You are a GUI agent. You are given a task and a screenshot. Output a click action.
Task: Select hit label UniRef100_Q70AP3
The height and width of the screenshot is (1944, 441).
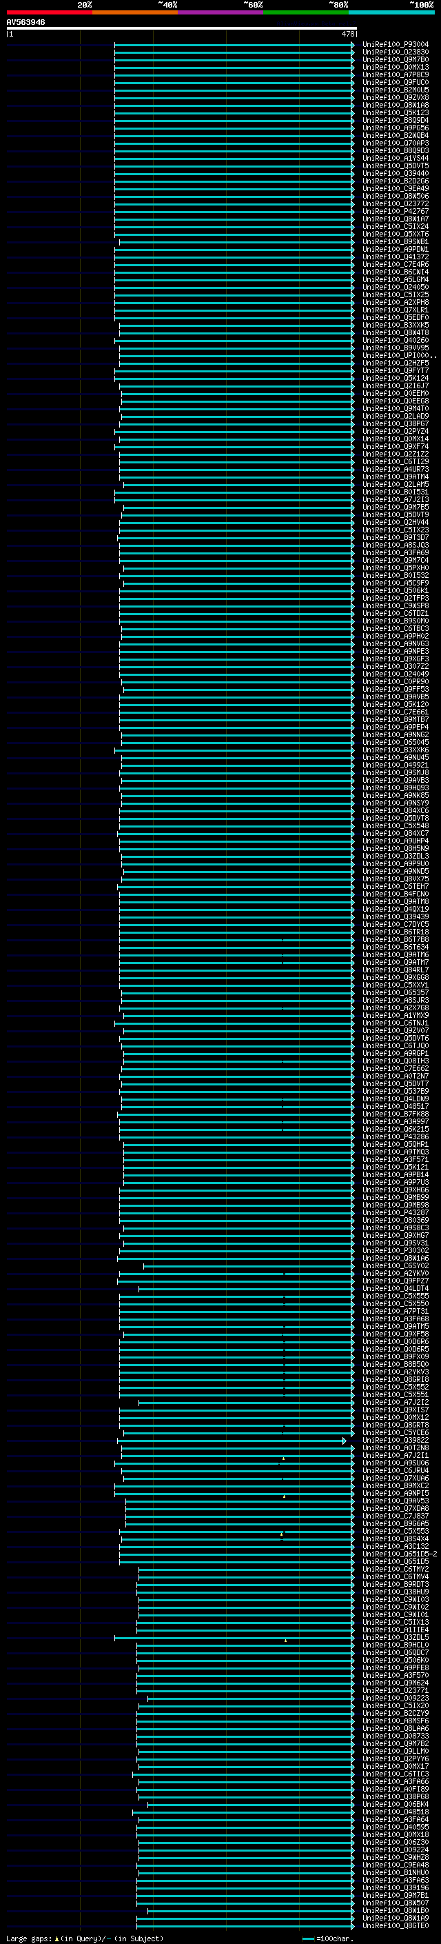coord(396,143)
